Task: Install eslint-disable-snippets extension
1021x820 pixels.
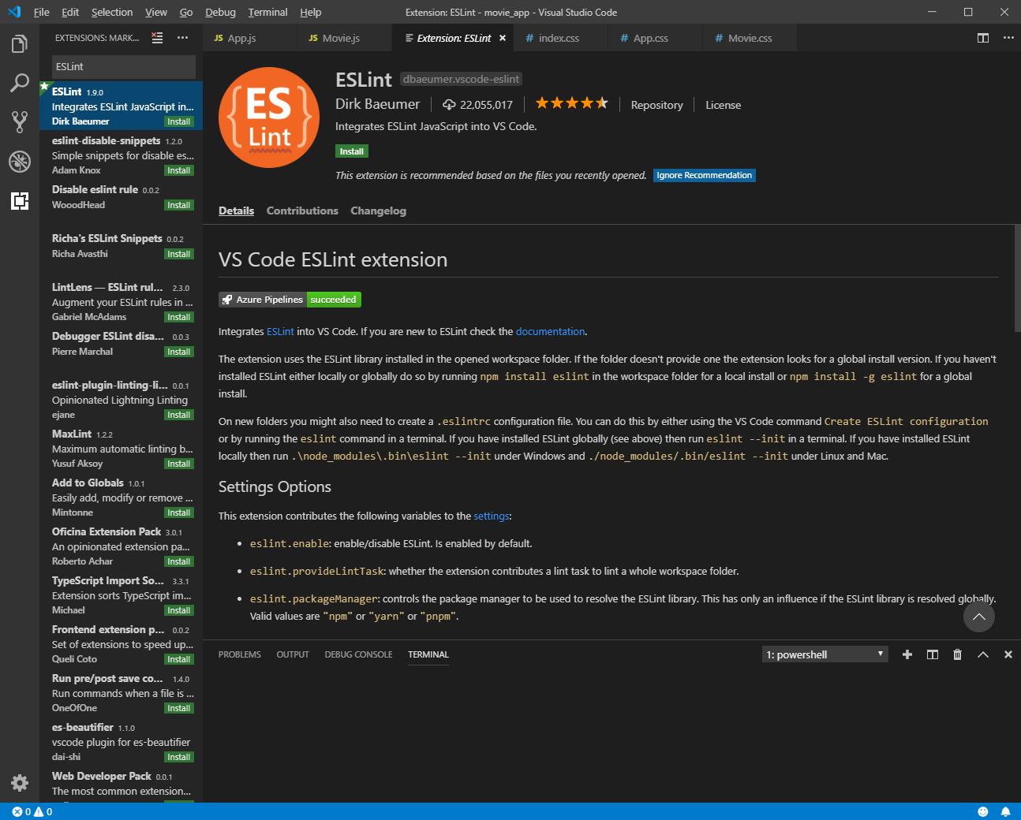Action: click(x=179, y=170)
